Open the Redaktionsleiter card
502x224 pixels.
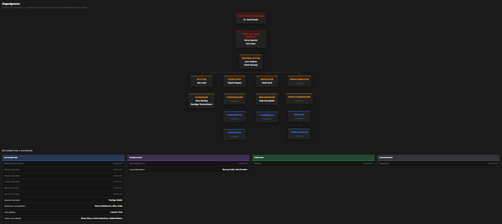pyautogui.click(x=300, y=81)
